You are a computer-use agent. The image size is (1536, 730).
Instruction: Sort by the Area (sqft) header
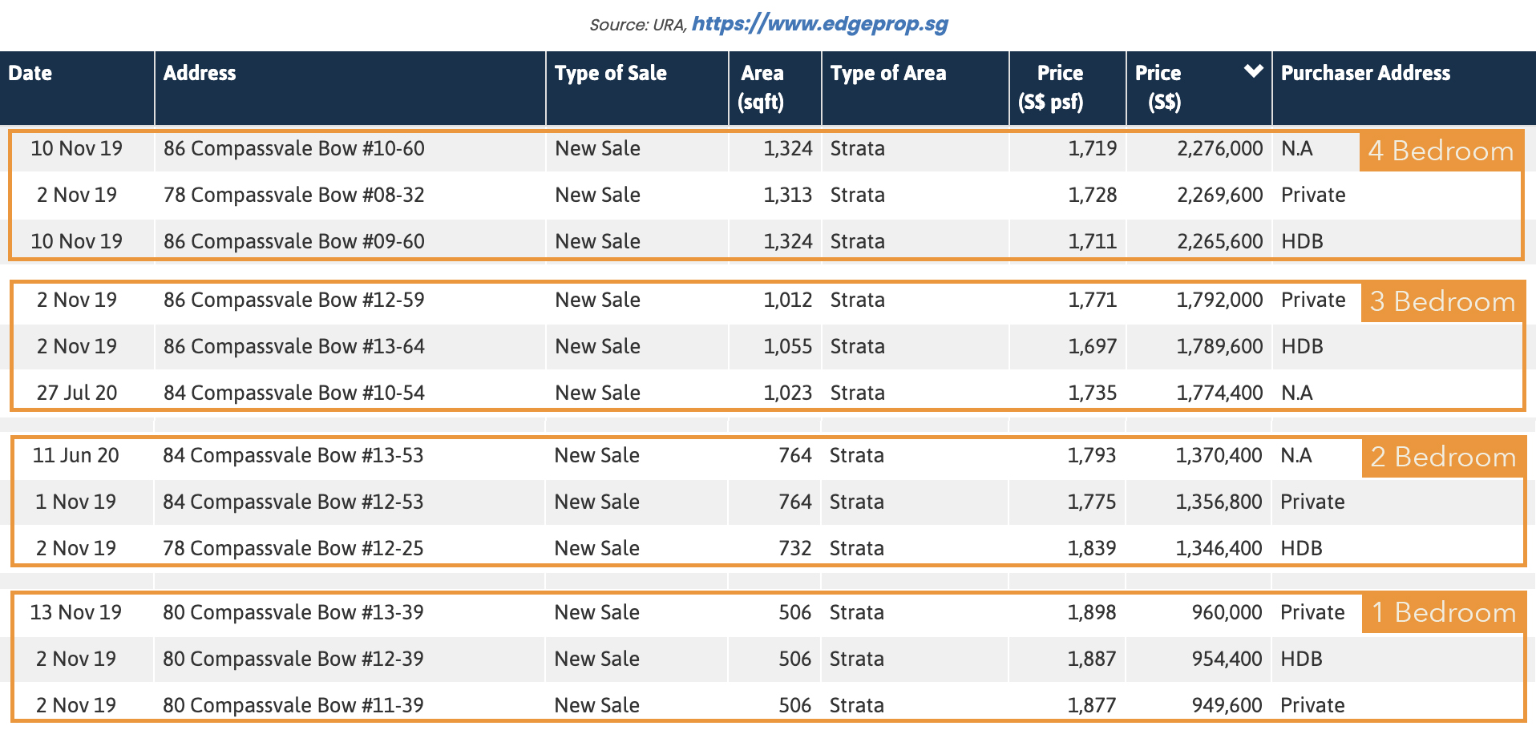(x=762, y=87)
